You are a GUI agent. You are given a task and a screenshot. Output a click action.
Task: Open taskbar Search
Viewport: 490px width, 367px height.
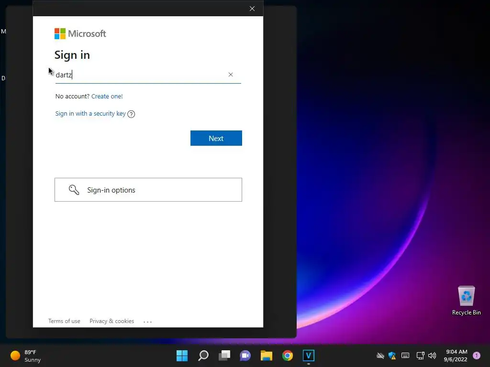(x=203, y=356)
